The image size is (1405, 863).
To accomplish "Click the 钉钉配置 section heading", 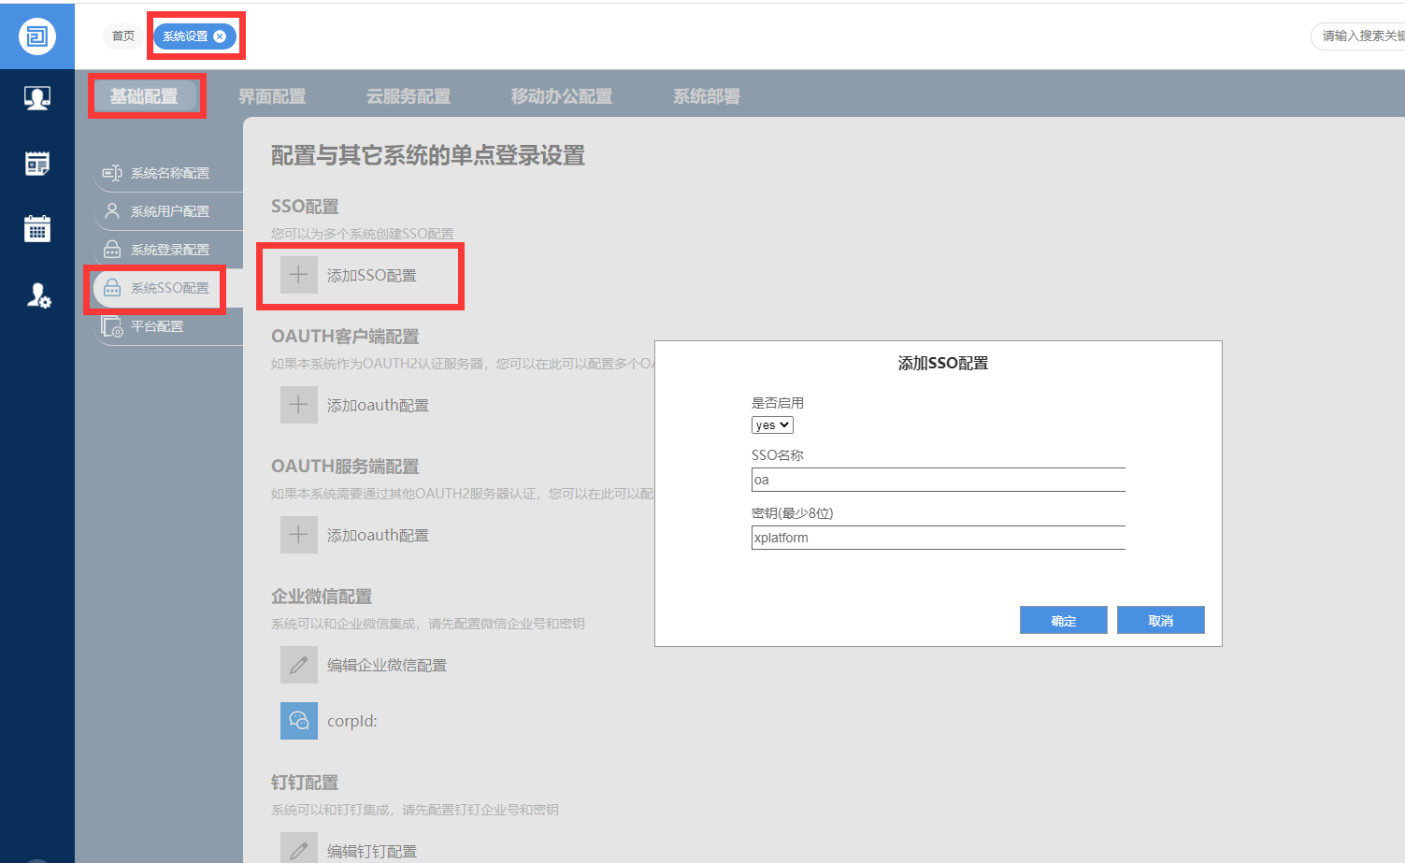I will pos(305,782).
